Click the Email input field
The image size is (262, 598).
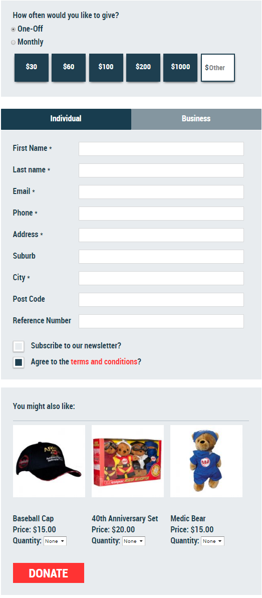click(161, 192)
